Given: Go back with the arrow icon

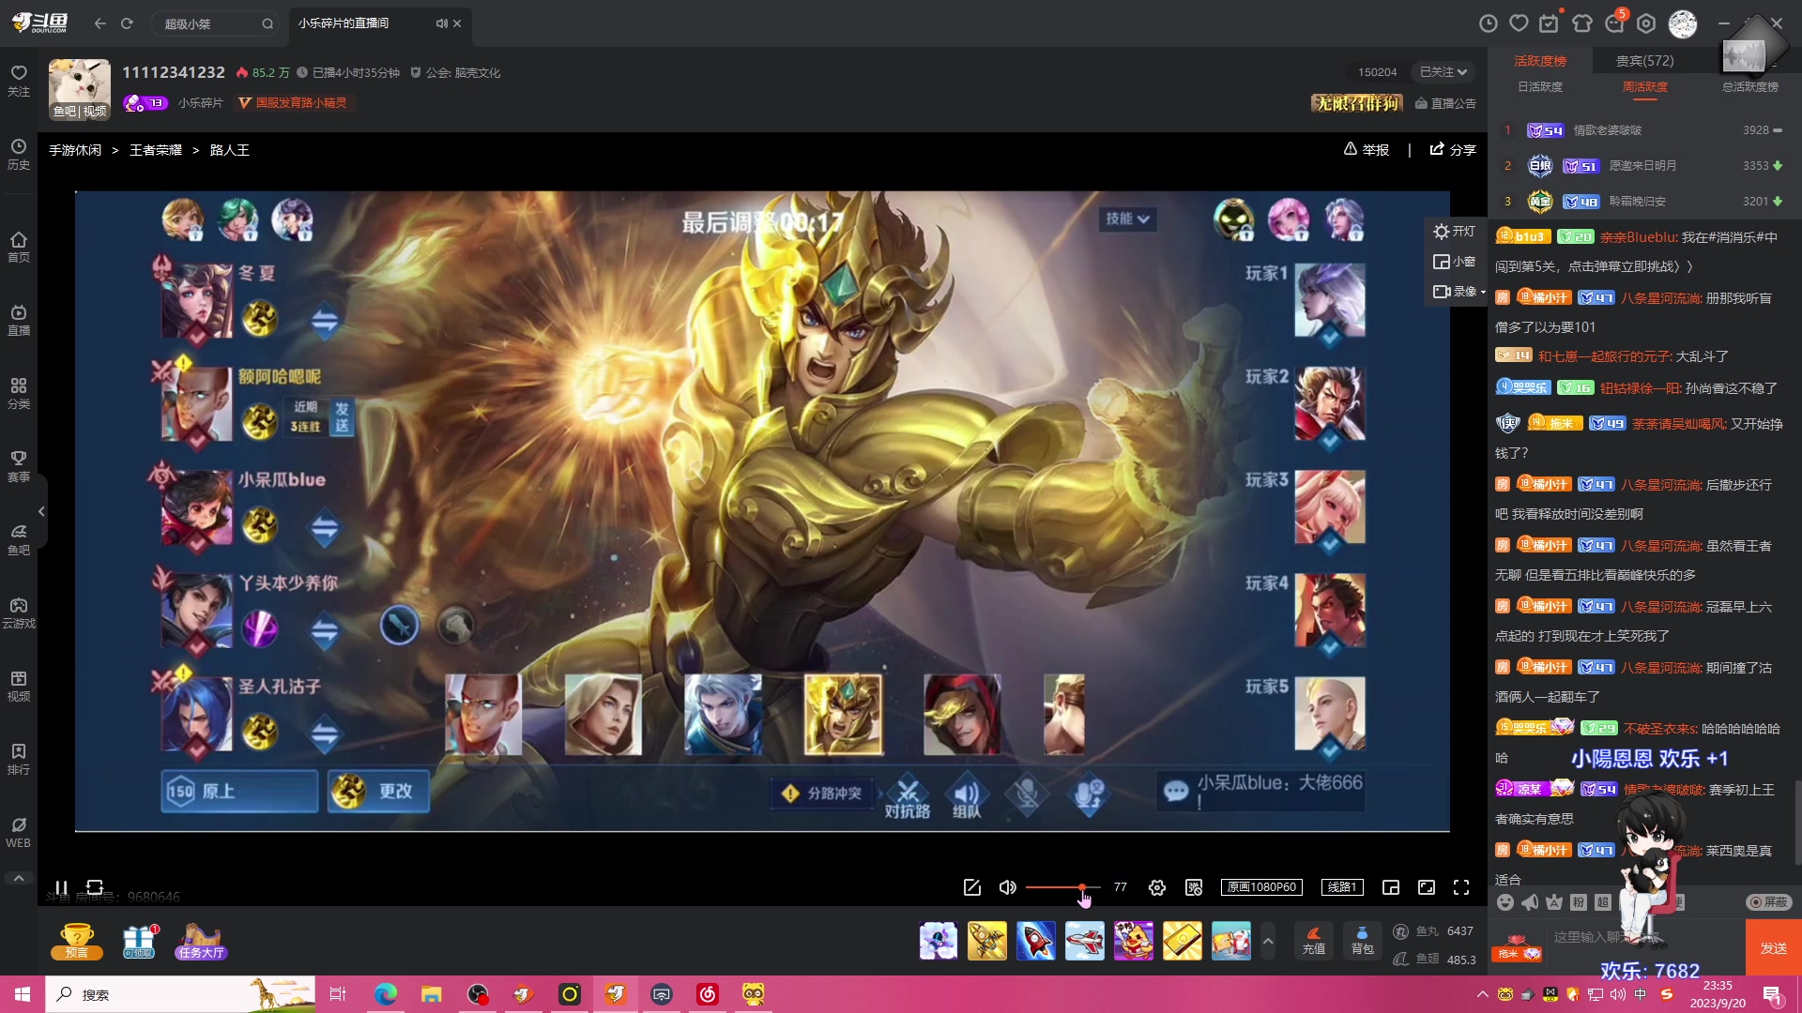Looking at the screenshot, I should pos(100,23).
